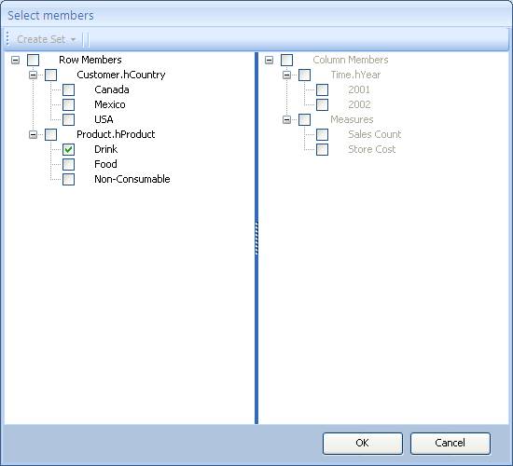
Task: Check the Customer.hCountry checkbox
Action: (50, 75)
